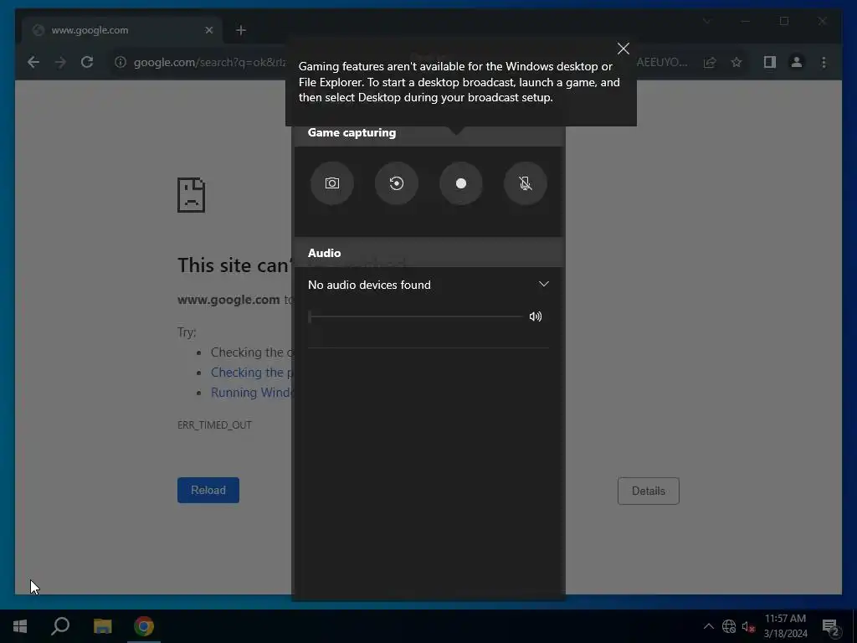857x643 pixels.
Task: Click the muted speaker tray icon
Action: (x=748, y=626)
